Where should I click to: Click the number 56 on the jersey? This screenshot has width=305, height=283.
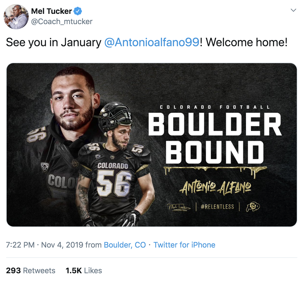[x=114, y=183]
